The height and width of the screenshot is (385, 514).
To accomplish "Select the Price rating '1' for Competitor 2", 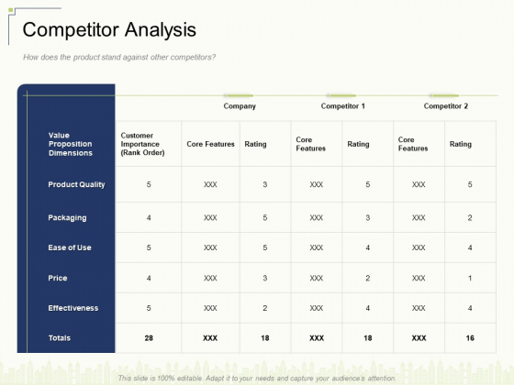I will tap(470, 278).
